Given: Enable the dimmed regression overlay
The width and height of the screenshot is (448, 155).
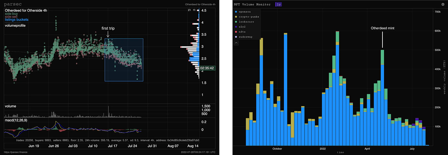Looking at the screenshot, I should point(13,22).
